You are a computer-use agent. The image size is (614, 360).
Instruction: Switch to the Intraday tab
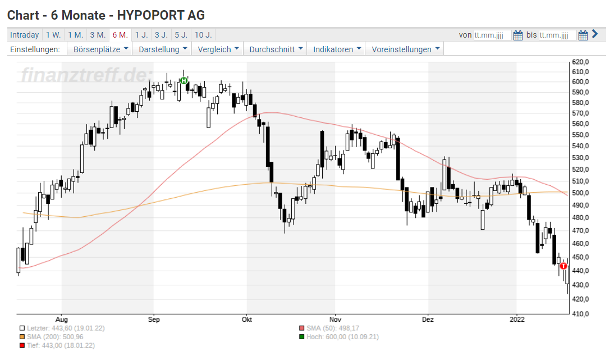(x=25, y=35)
